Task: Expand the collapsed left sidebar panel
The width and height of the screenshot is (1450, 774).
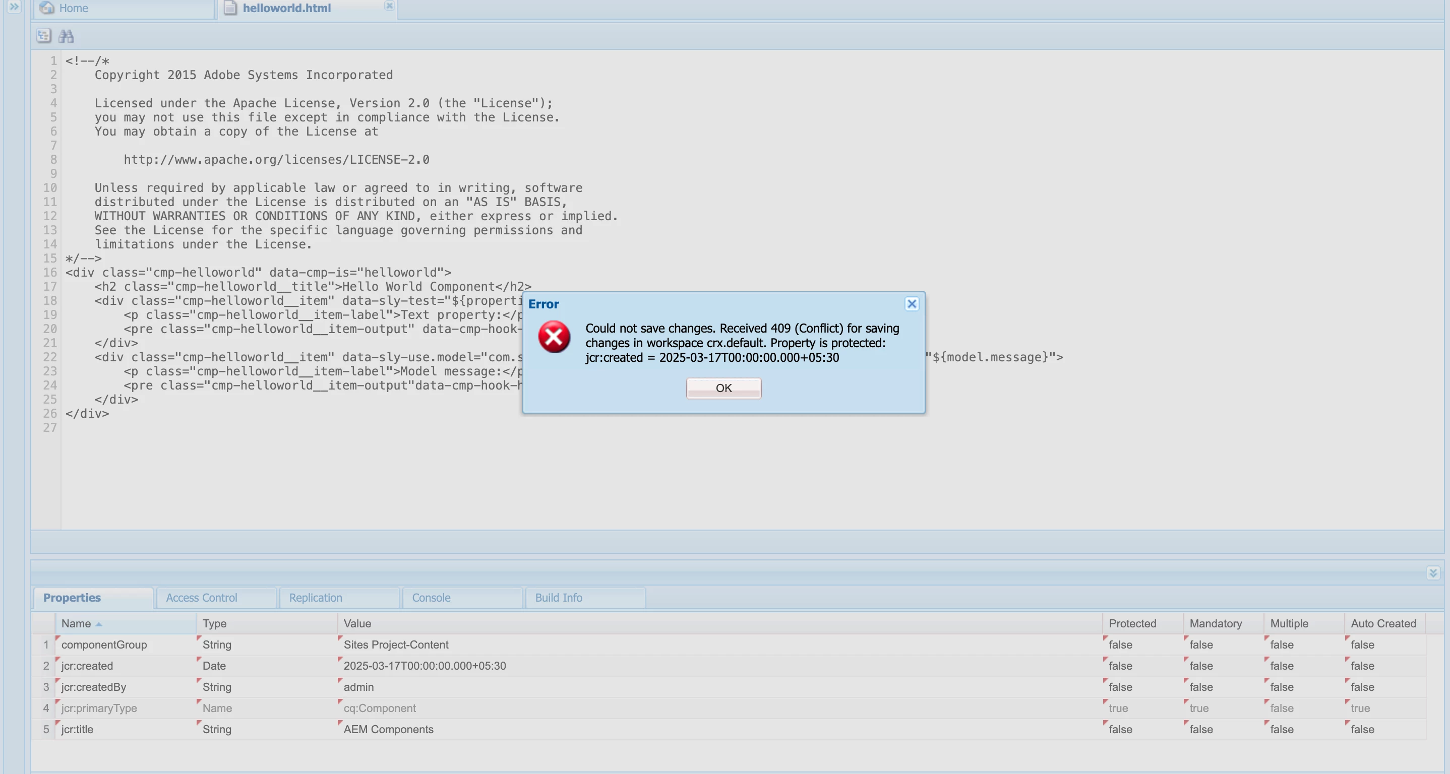Action: [x=14, y=7]
